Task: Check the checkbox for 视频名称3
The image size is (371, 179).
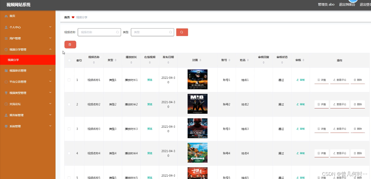Action: tap(69, 129)
